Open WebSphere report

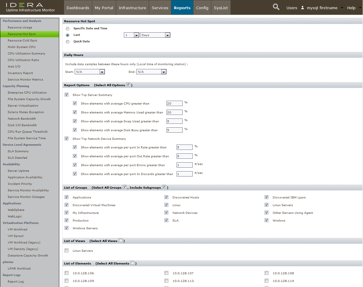tap(16, 210)
